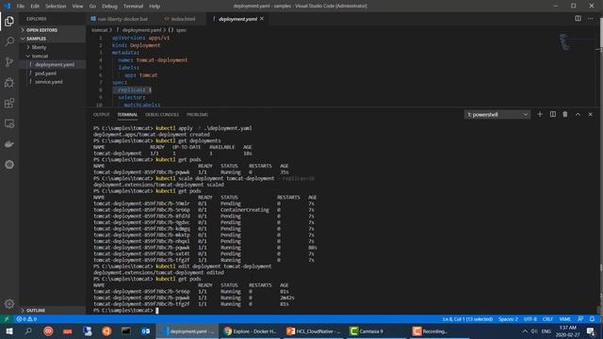Open the notifications bell in status bar
Screen dimensions: 603x339
point(593,319)
